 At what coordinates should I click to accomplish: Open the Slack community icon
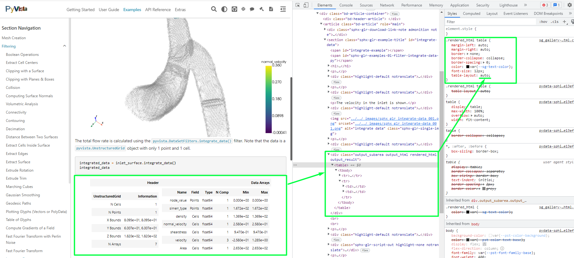click(x=243, y=9)
